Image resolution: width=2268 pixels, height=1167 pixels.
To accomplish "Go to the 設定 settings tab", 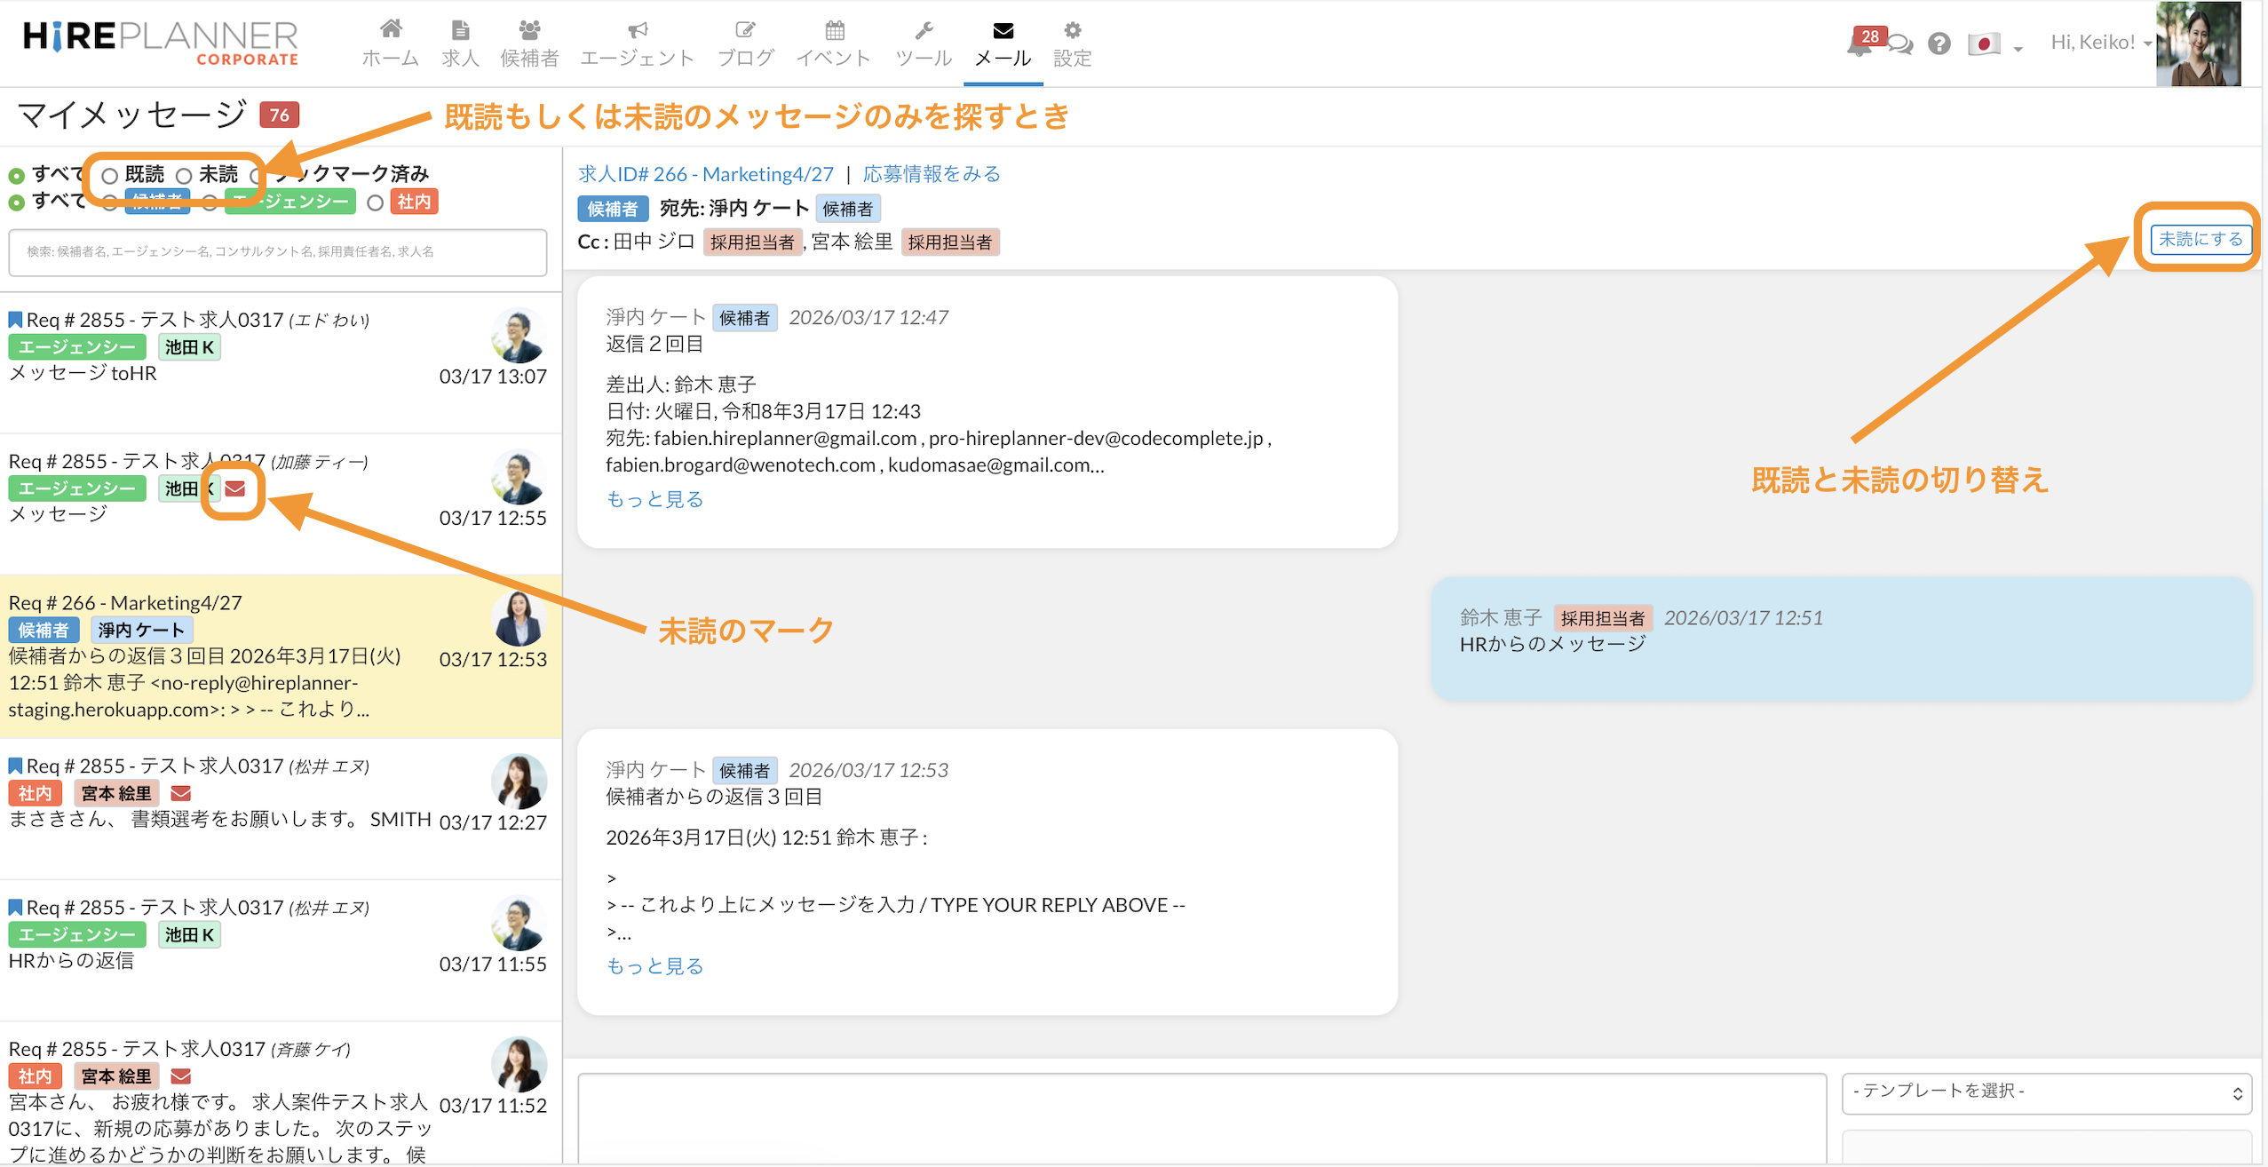I will tap(1072, 43).
